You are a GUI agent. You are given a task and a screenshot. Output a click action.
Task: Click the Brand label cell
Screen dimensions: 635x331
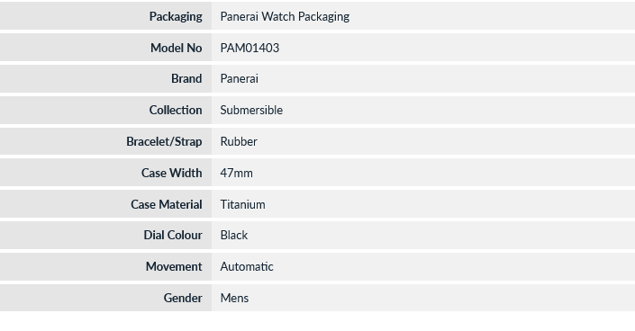coord(105,78)
